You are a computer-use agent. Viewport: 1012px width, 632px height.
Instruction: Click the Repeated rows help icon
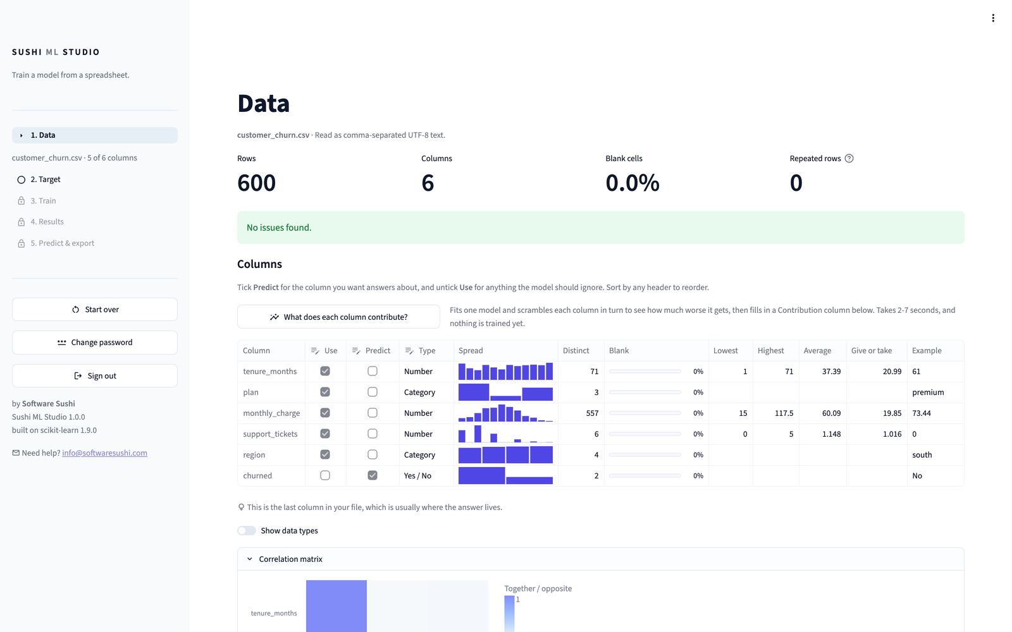pyautogui.click(x=849, y=159)
